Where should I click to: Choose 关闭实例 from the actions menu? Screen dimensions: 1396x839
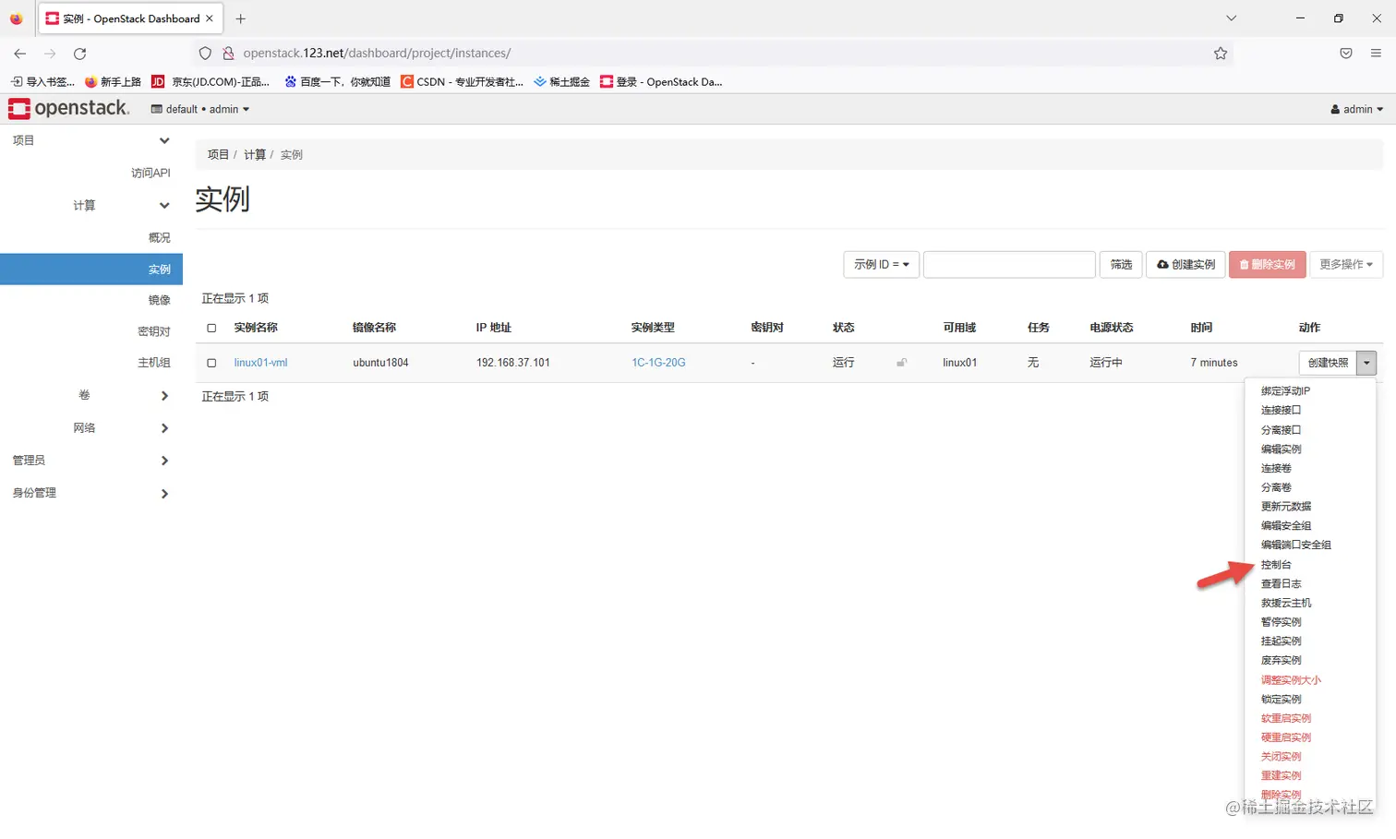tap(1281, 757)
